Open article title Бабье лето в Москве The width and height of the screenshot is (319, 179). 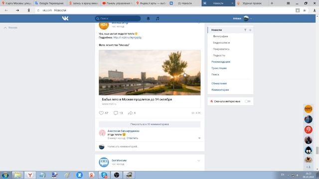137,99
